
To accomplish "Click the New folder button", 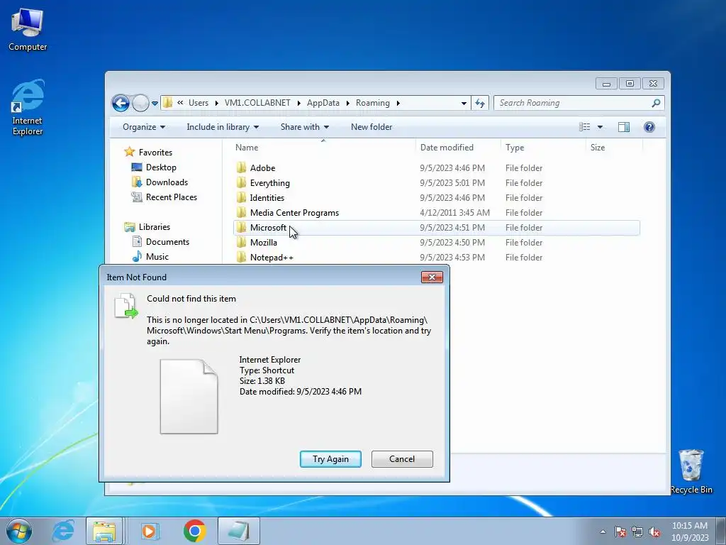I will point(372,127).
